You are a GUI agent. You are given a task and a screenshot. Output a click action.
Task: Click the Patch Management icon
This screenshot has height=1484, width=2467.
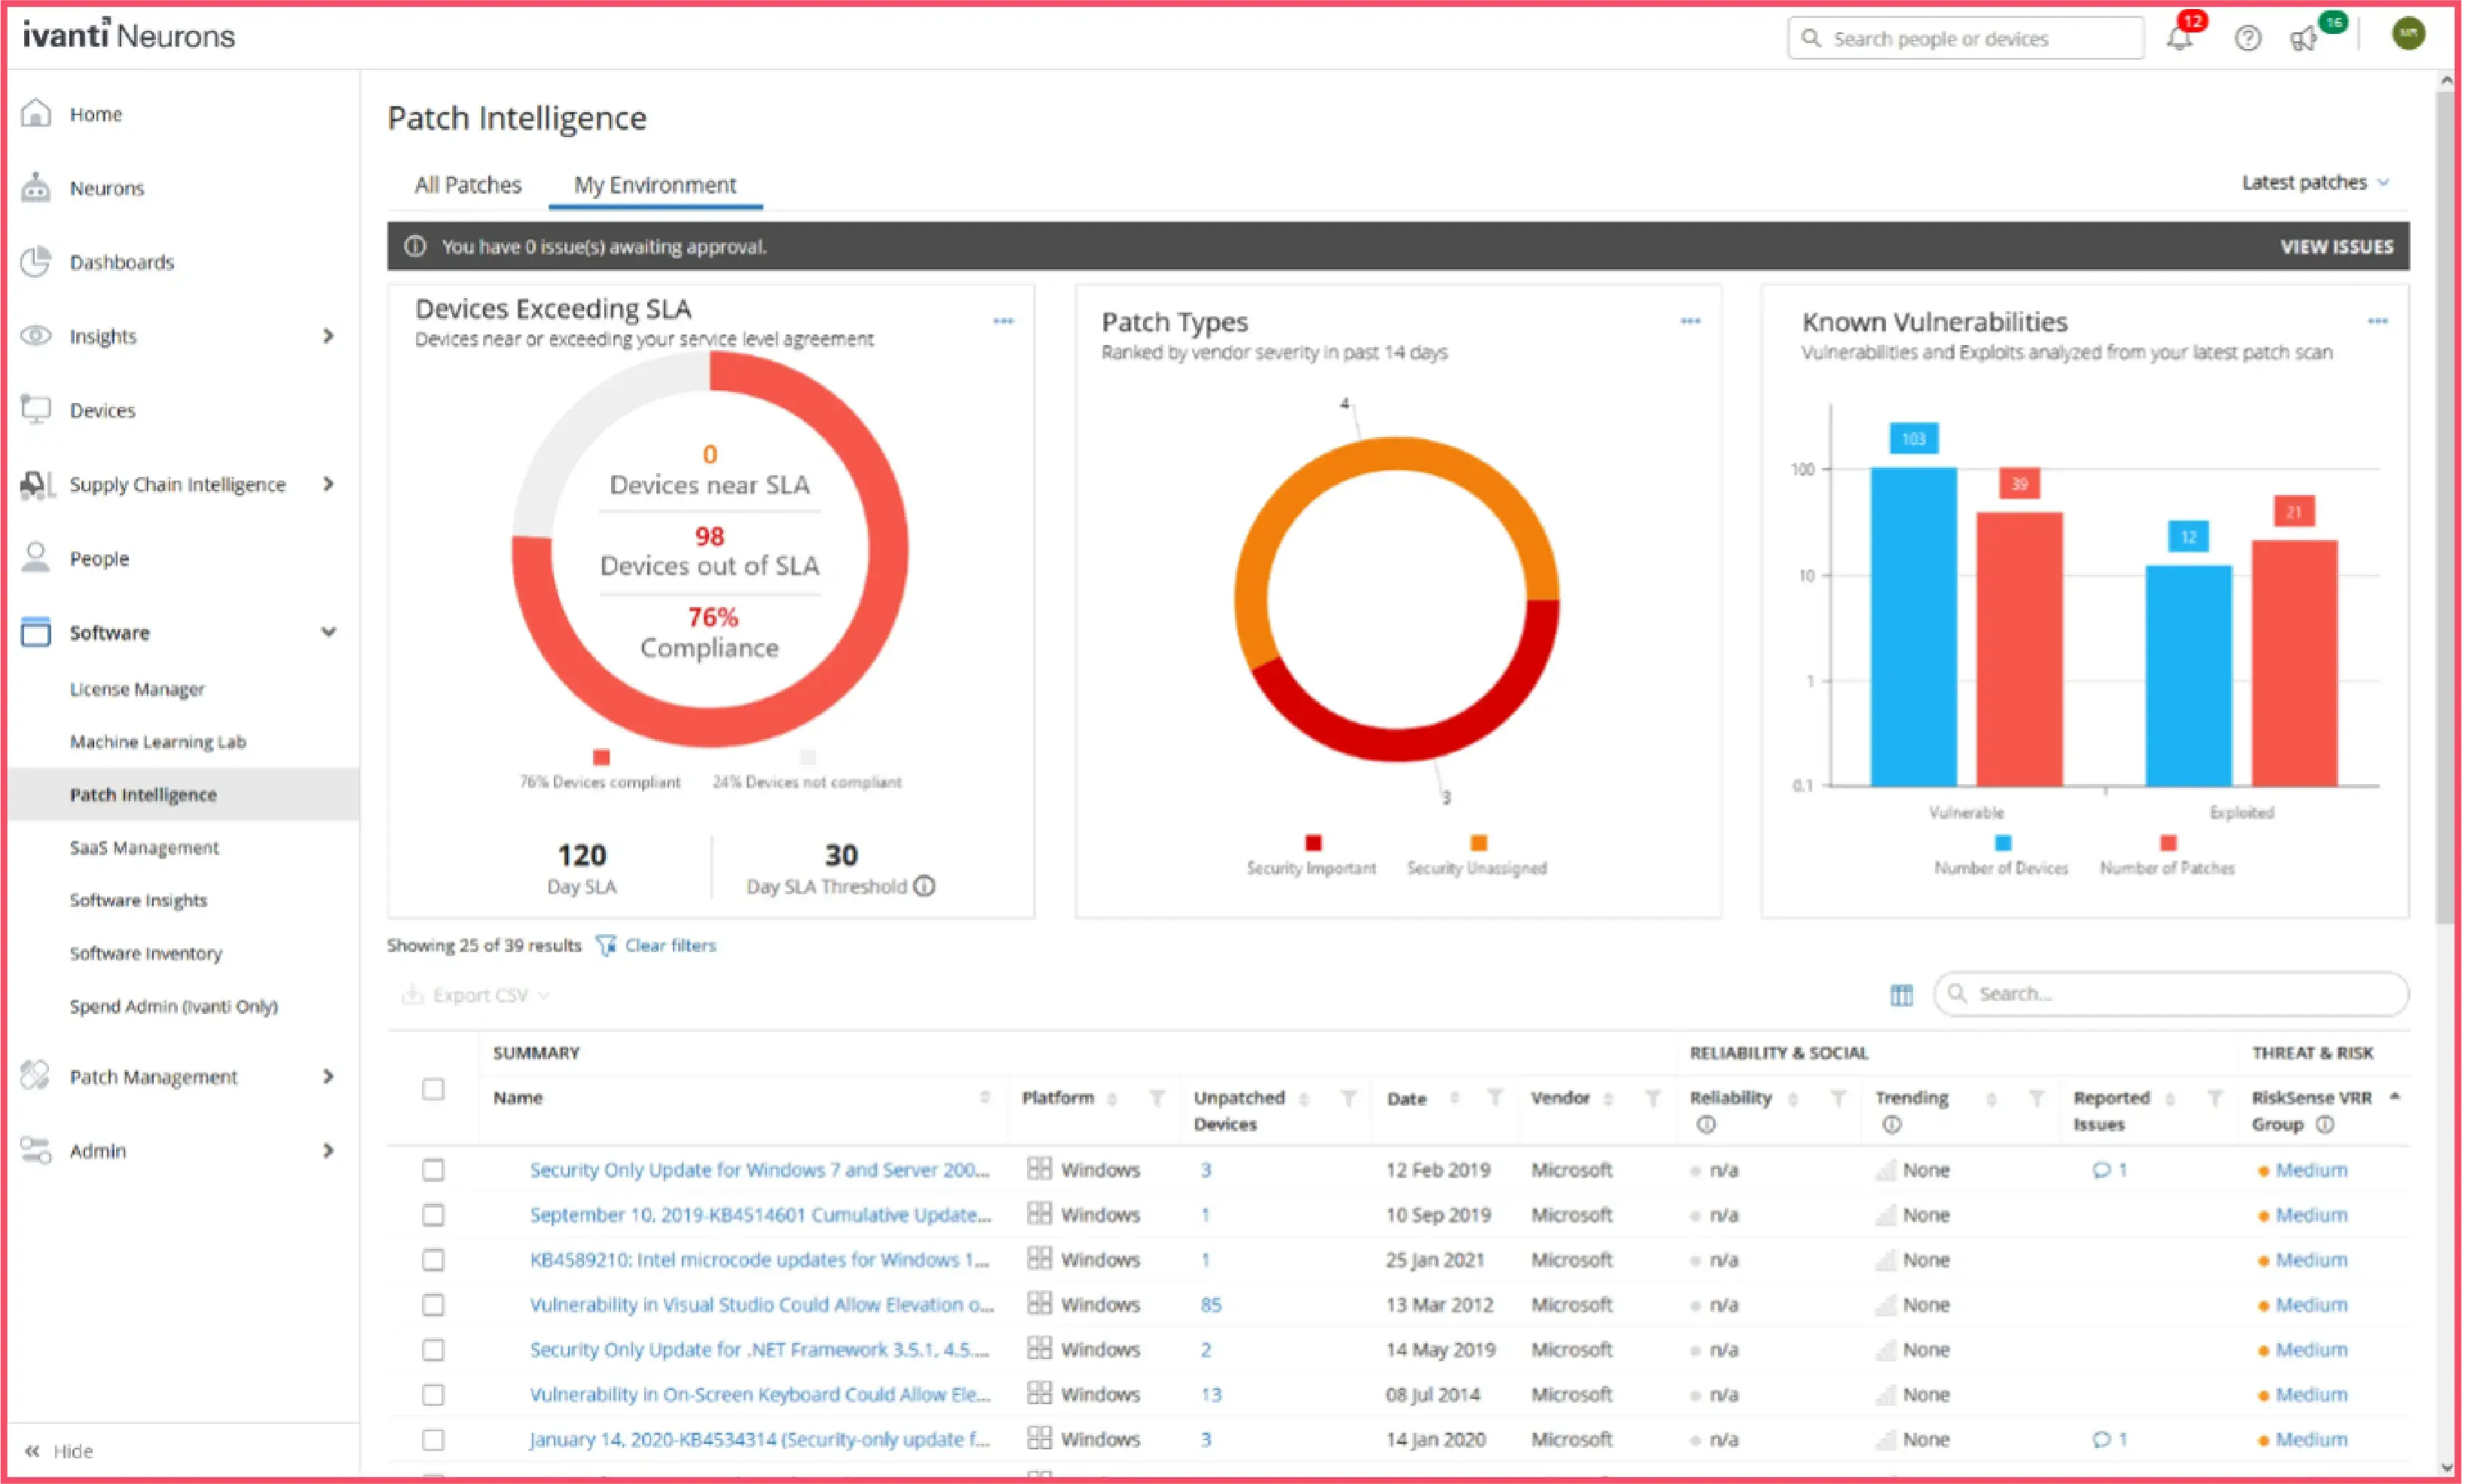tap(36, 1076)
